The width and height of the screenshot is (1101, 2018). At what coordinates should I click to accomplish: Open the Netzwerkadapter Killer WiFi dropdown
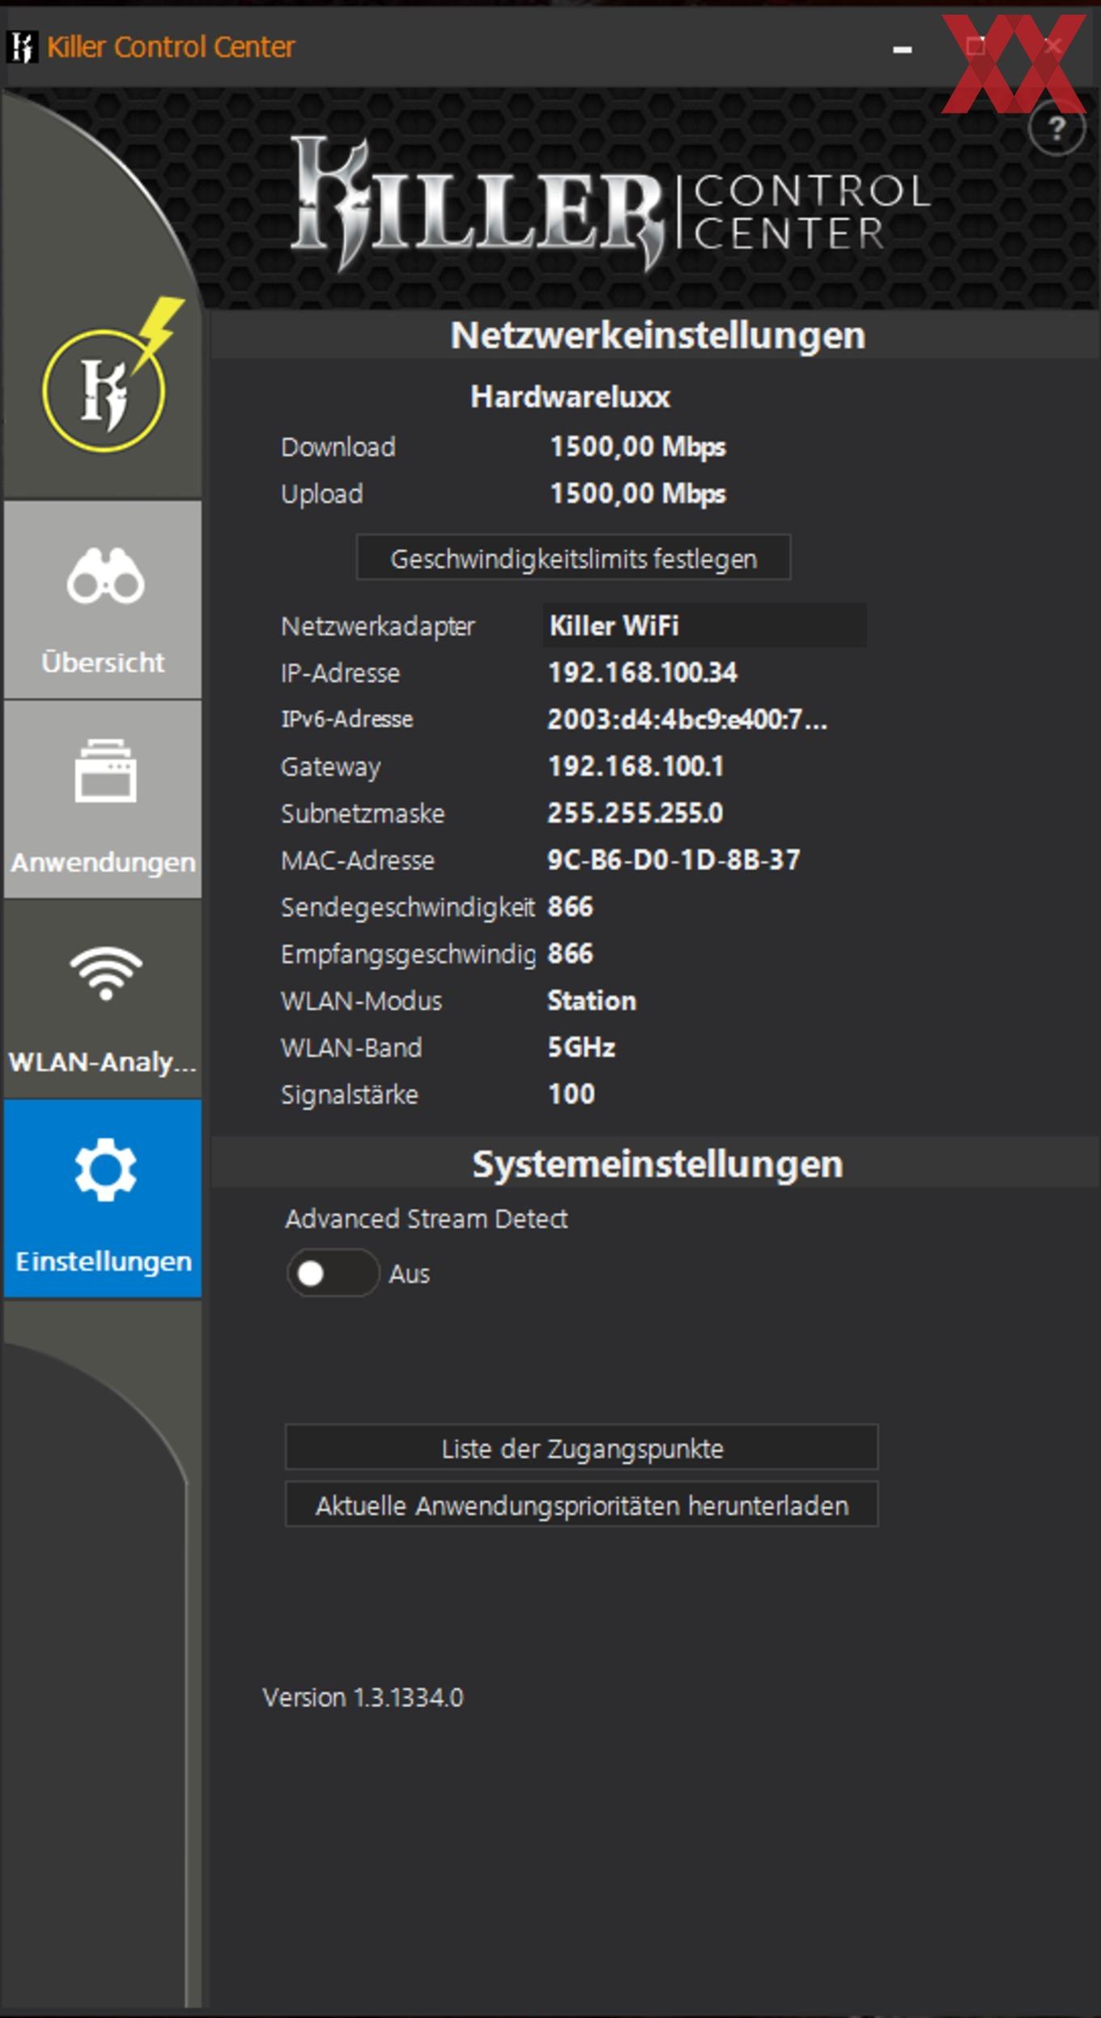pos(704,625)
